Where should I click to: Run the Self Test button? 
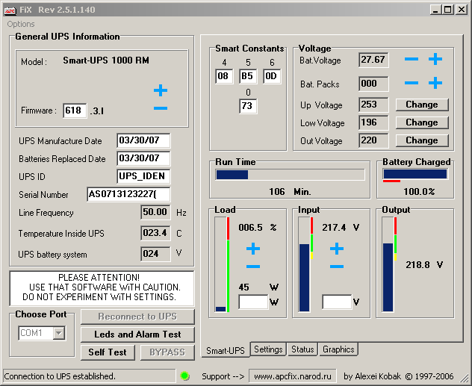[x=108, y=352]
